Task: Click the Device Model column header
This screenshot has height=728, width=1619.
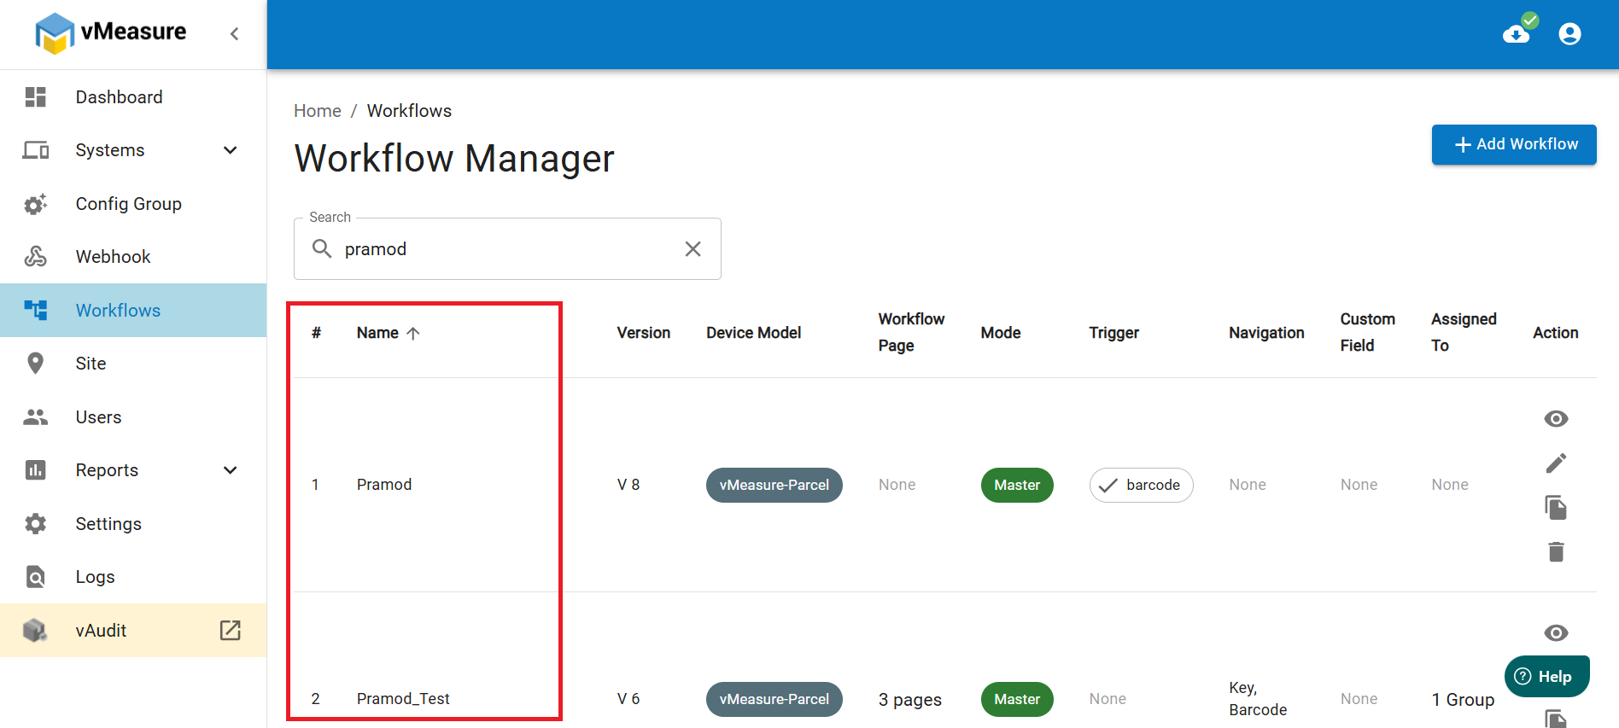Action: pyautogui.click(x=753, y=333)
